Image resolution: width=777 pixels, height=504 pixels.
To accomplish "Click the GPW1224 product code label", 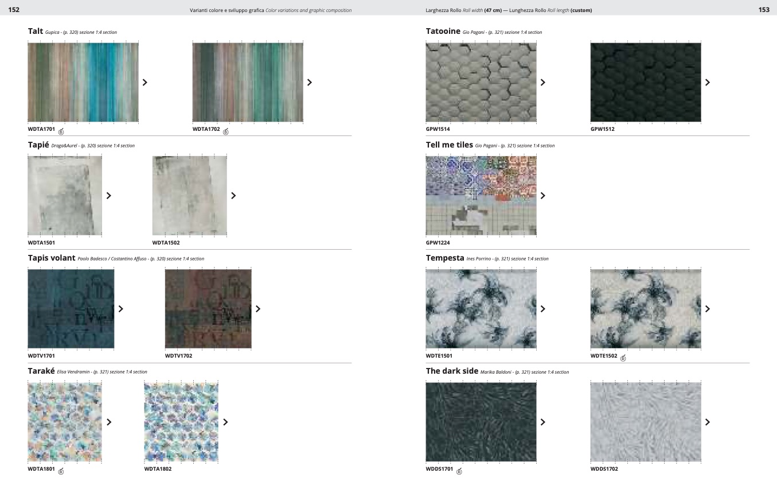I will [x=438, y=243].
